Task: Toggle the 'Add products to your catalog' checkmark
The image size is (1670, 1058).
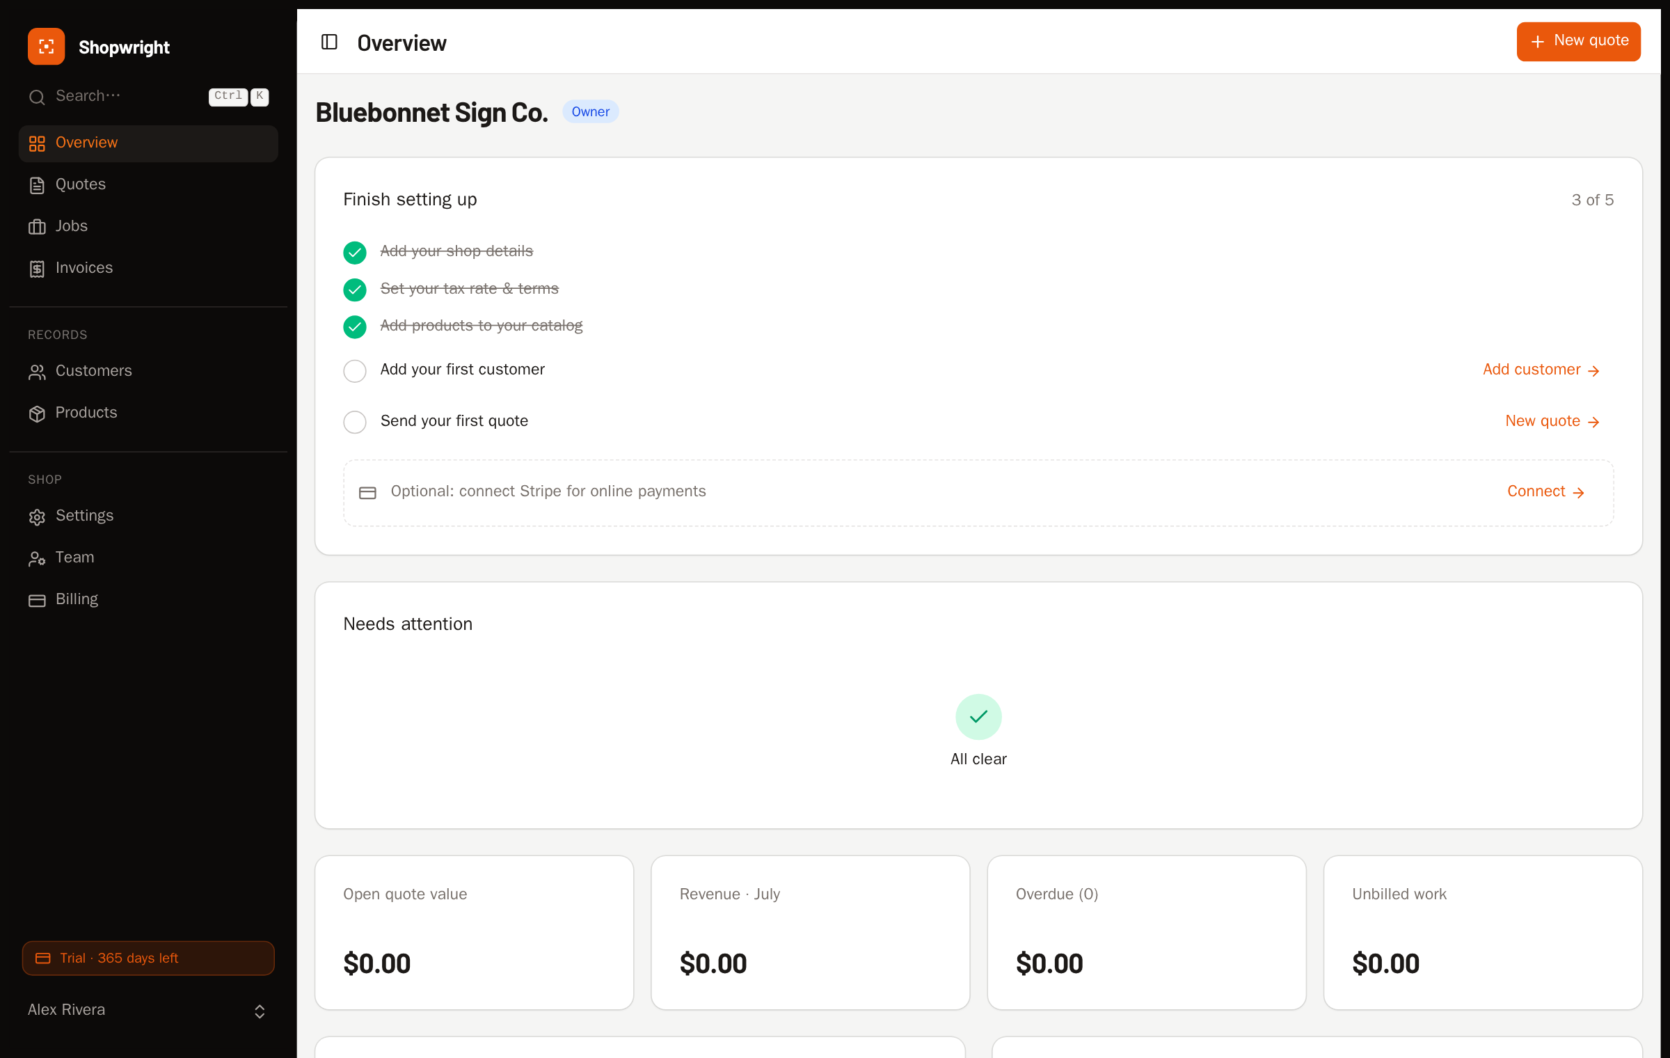Action: click(x=355, y=326)
